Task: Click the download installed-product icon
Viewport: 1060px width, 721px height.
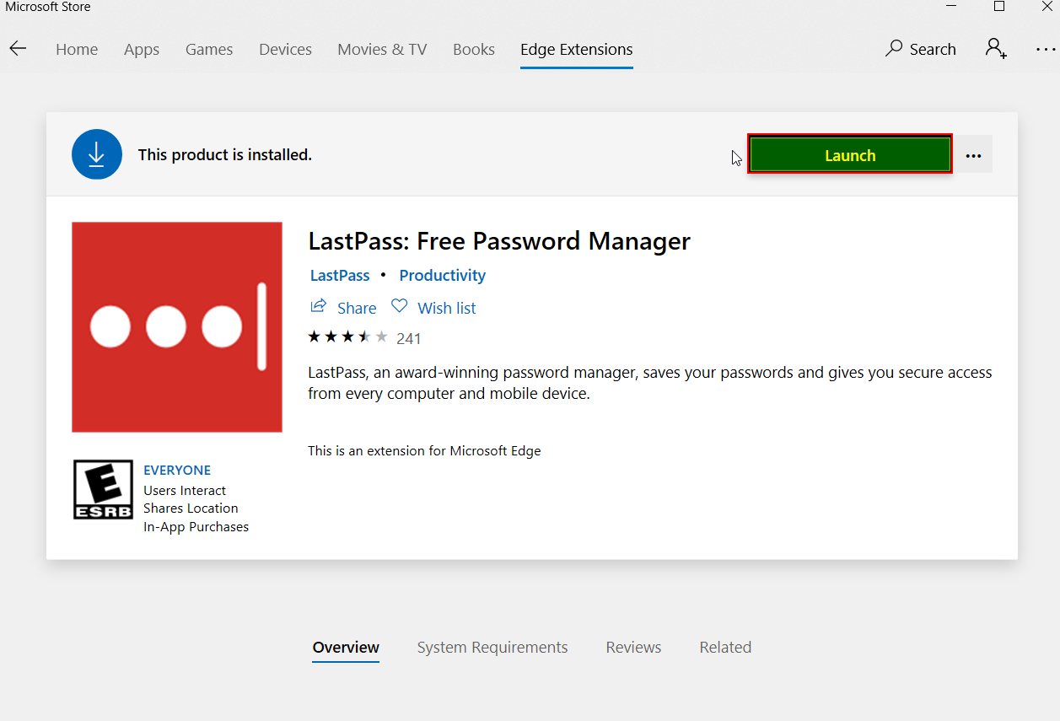Action: click(96, 153)
